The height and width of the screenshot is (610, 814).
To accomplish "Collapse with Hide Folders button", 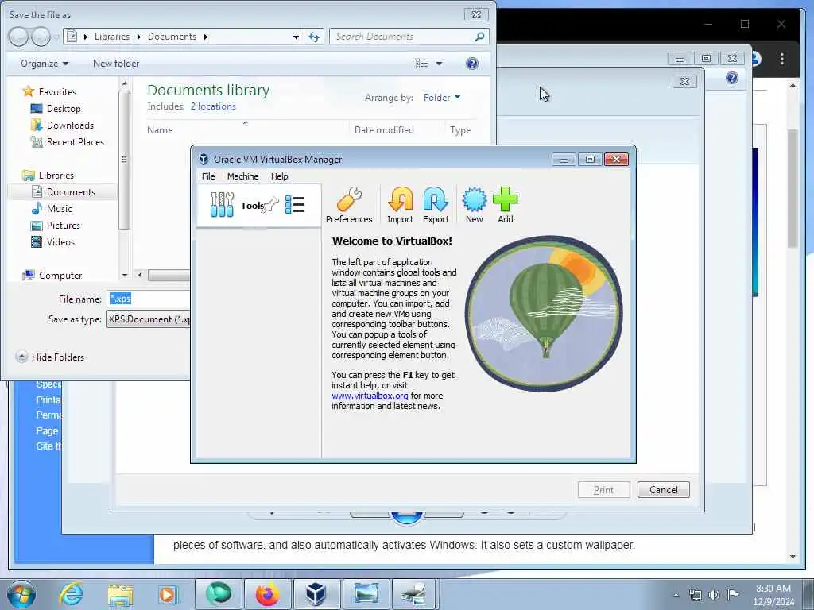I will click(x=50, y=357).
